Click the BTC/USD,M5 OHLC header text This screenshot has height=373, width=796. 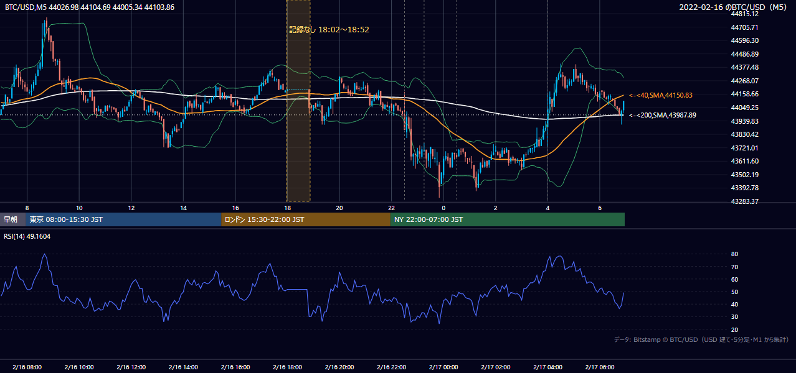click(x=90, y=7)
